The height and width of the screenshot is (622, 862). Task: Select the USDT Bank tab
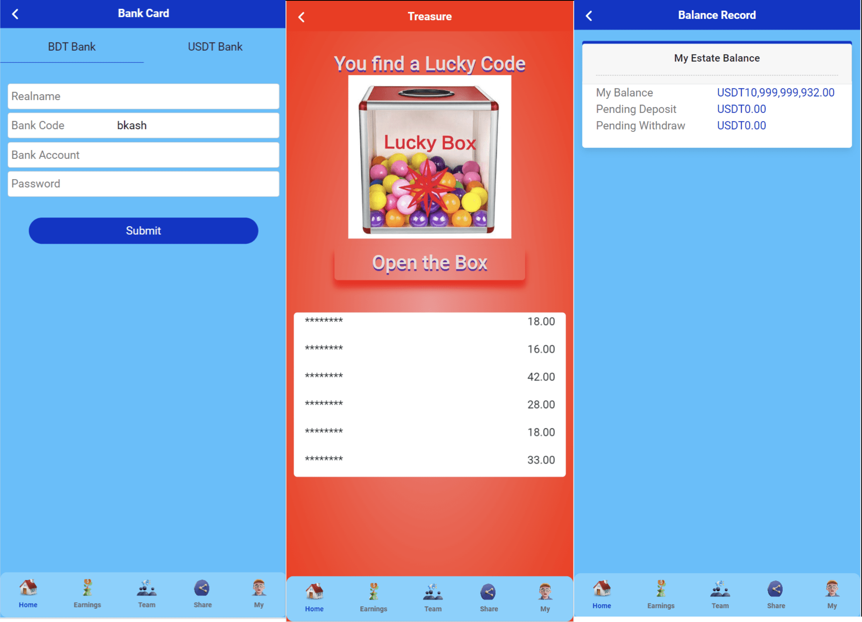(x=215, y=46)
